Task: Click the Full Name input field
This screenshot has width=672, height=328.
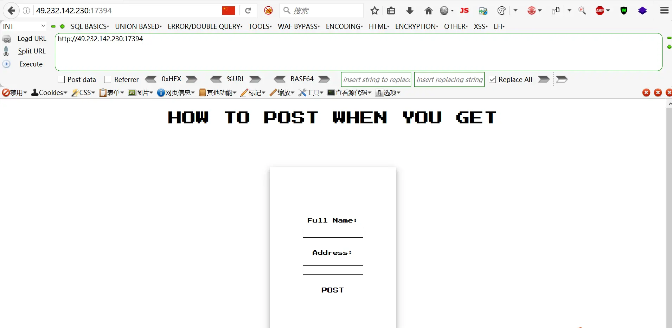Action: (333, 233)
